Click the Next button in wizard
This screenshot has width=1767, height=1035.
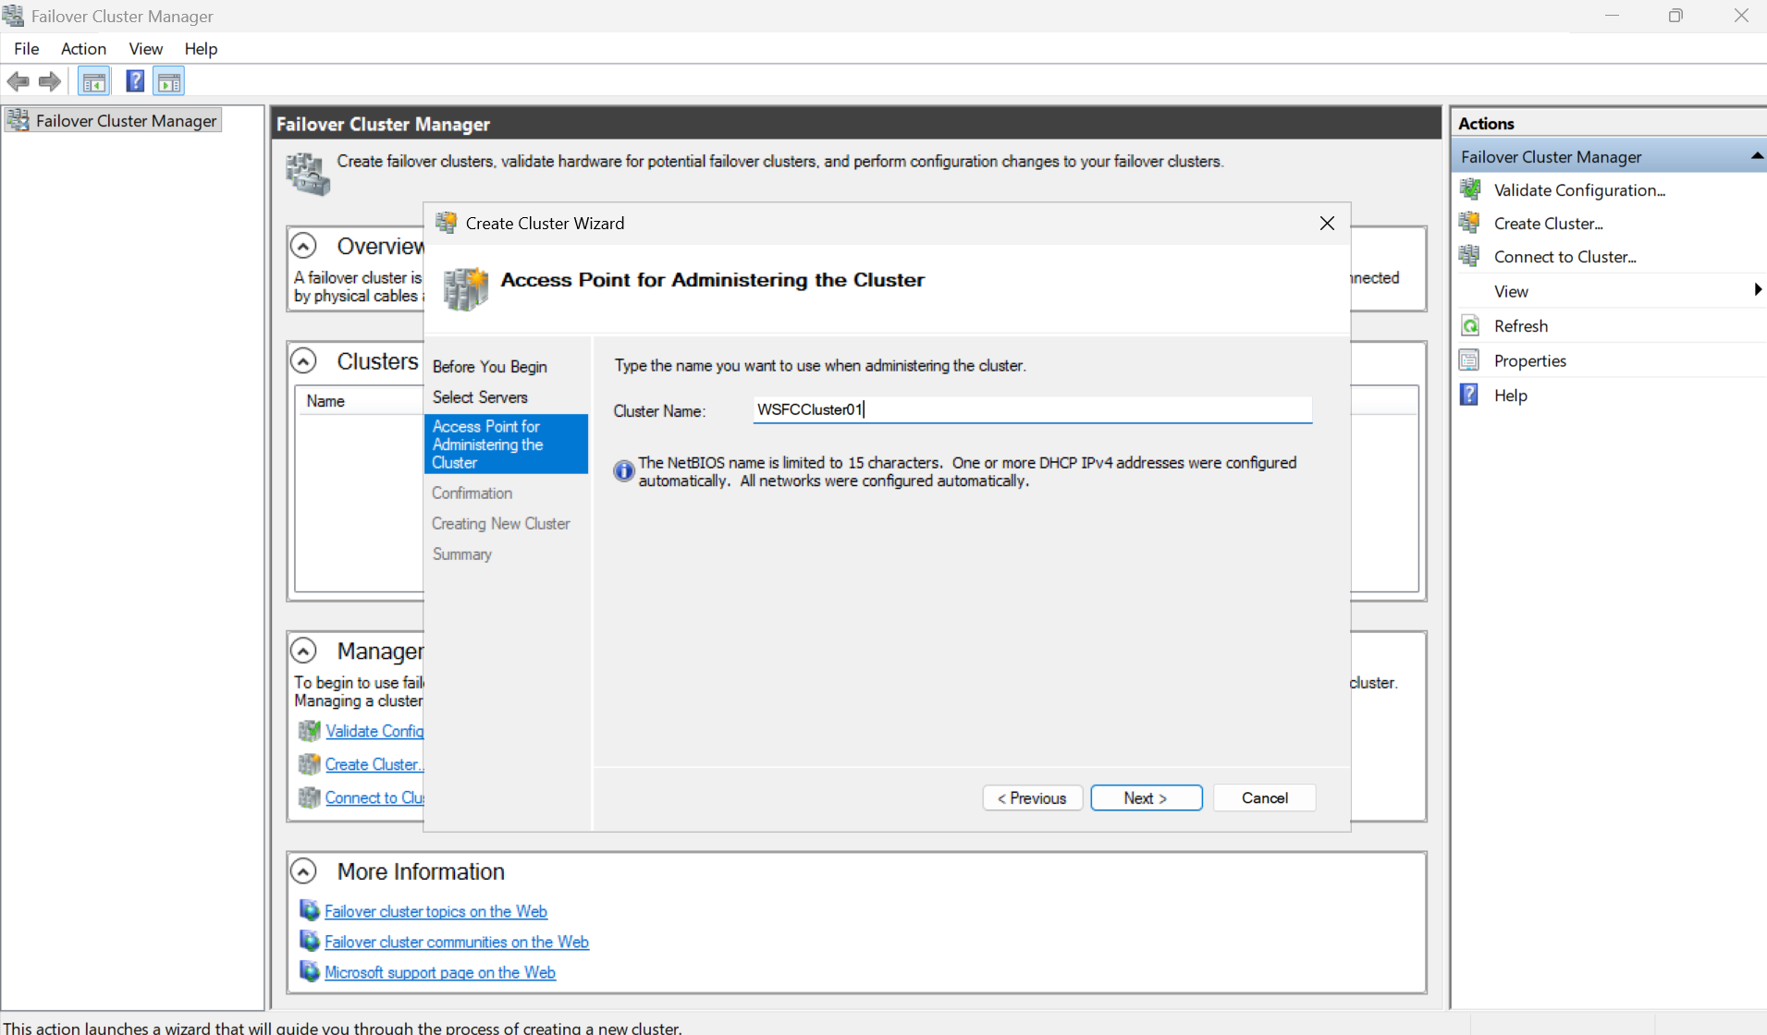1147,798
